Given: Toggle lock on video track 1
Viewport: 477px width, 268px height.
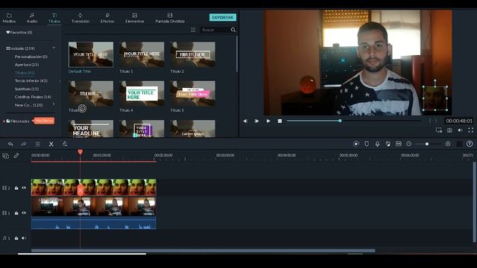Looking at the screenshot, I should click(x=16, y=213).
